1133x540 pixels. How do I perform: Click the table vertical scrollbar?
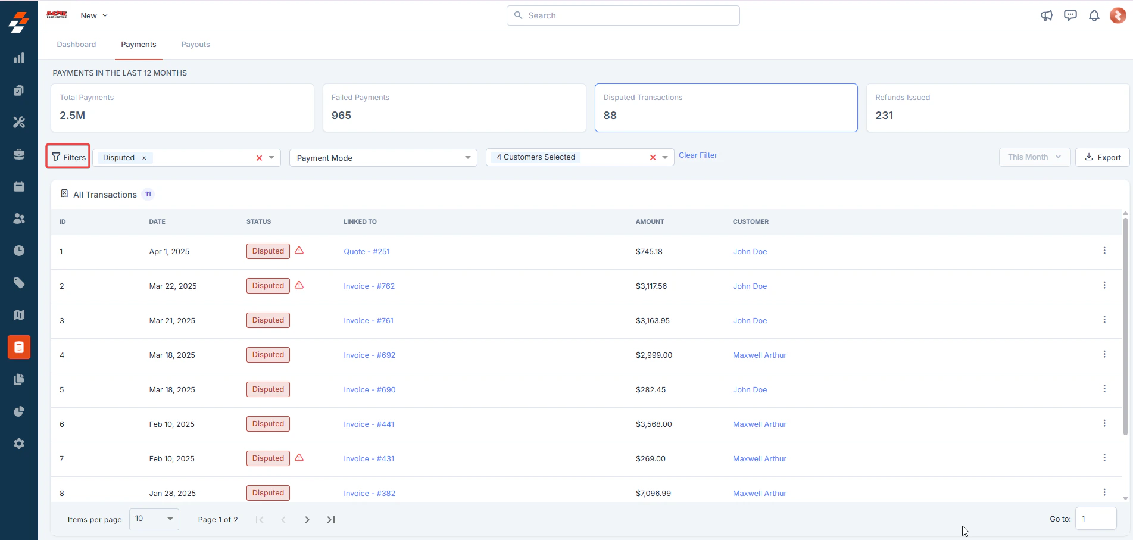click(1125, 326)
